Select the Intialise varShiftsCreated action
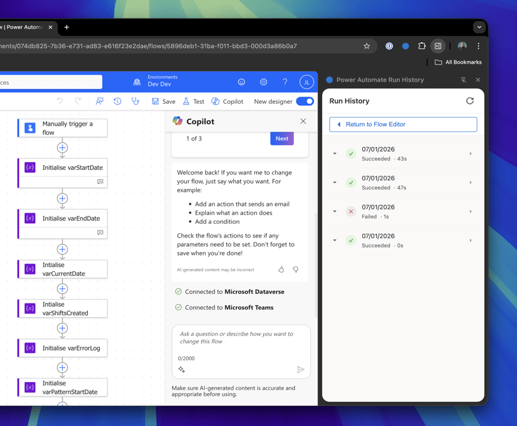 tap(62, 309)
